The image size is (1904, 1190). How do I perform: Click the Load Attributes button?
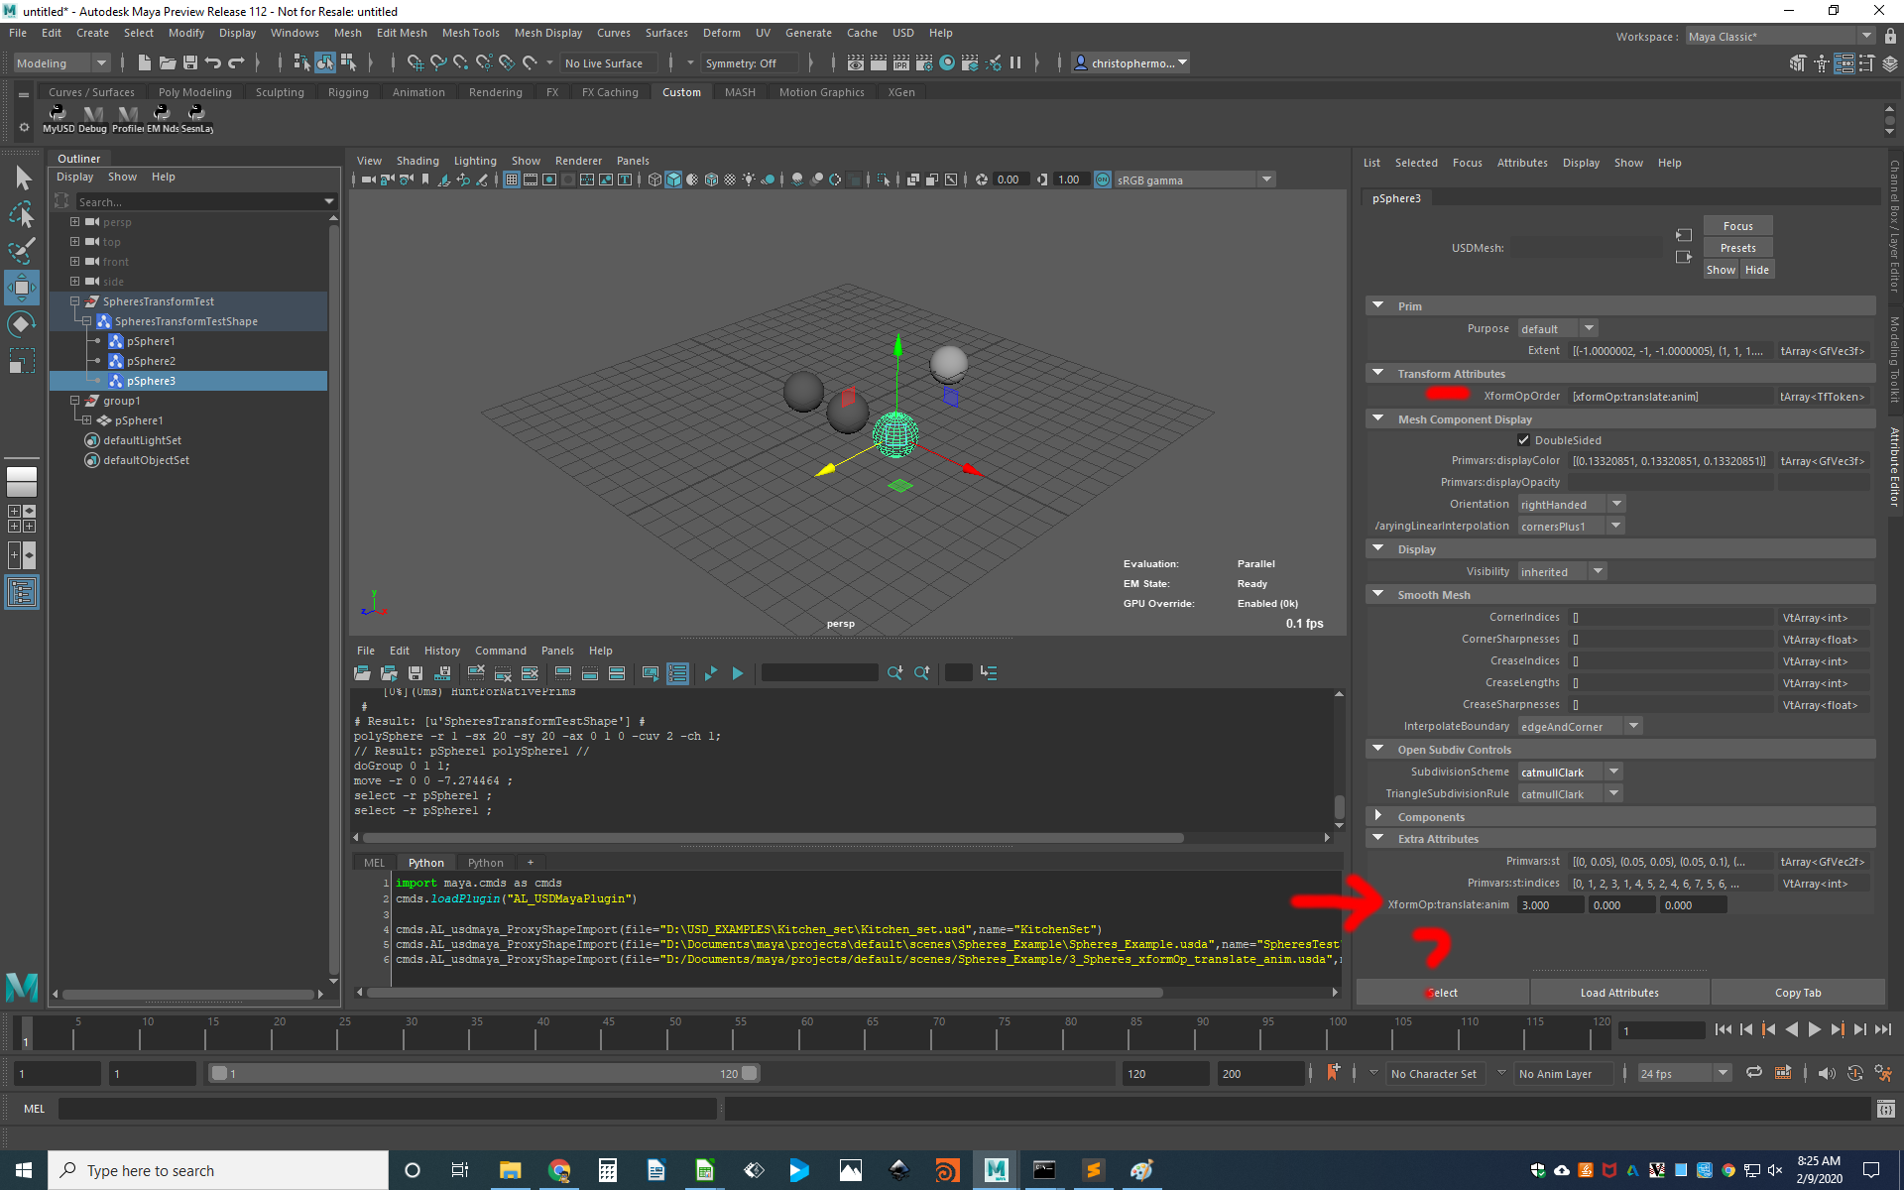pyautogui.click(x=1619, y=992)
